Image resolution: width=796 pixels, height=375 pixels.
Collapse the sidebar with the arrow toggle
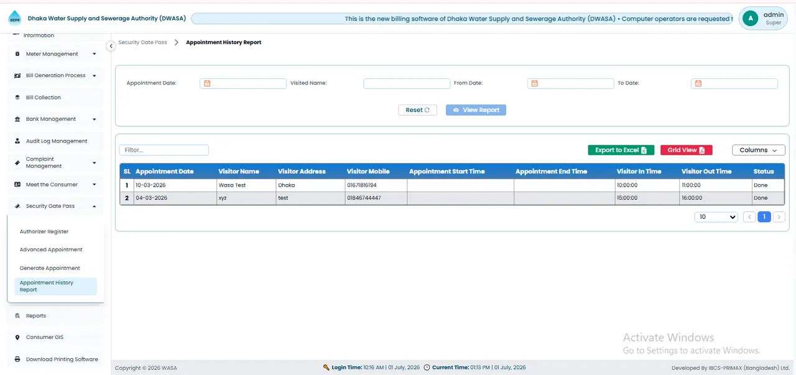point(111,46)
